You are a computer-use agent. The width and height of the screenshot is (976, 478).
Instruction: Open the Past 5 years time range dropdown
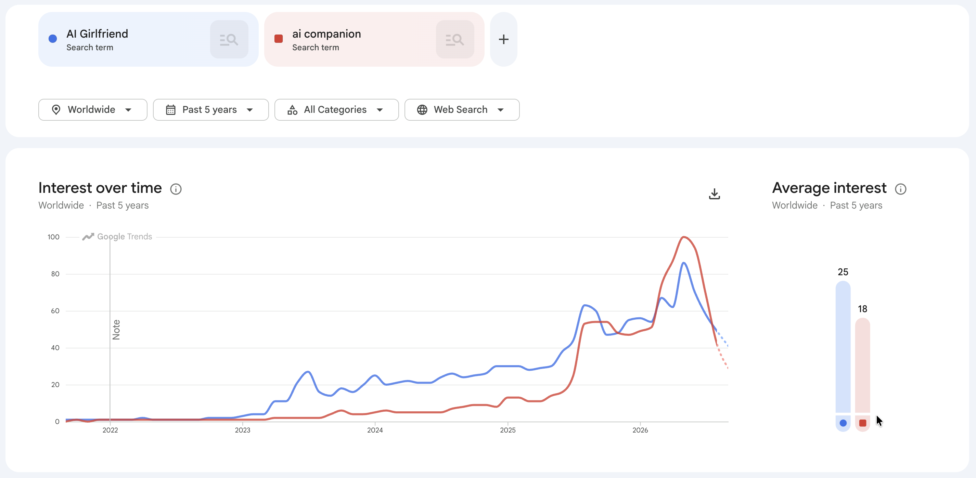click(211, 110)
